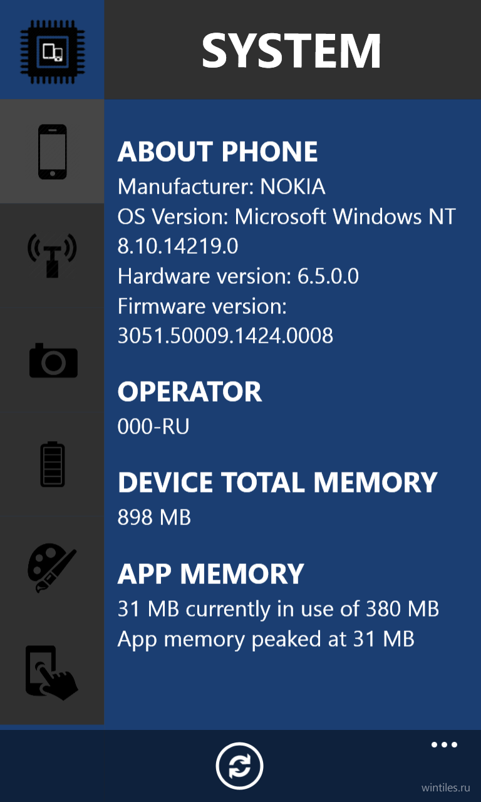Click the OPERATOR heading

(190, 392)
